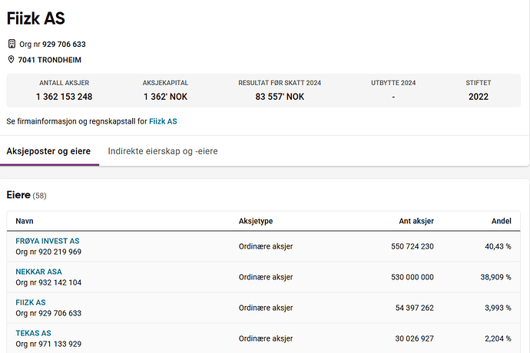Select the Aksjeposter og eiere tab
Image resolution: width=530 pixels, height=353 pixels.
48,151
